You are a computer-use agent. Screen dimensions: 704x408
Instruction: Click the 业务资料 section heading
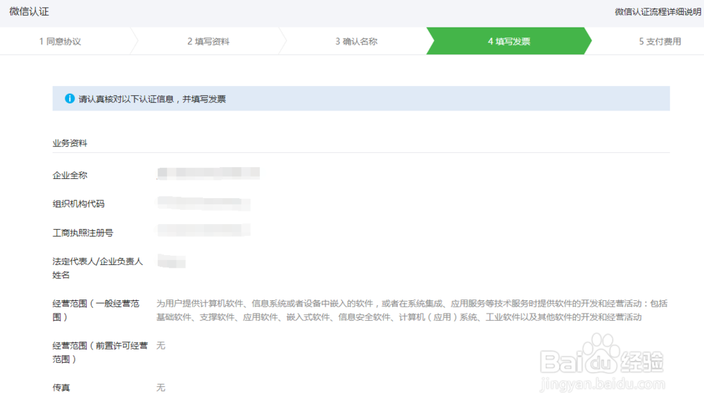(70, 143)
